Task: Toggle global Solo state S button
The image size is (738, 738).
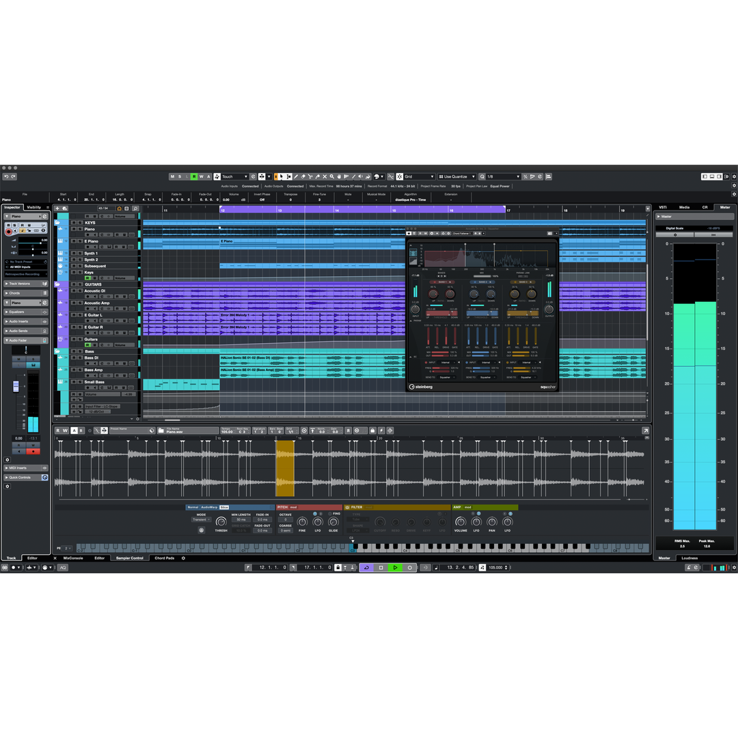Action: click(x=180, y=176)
